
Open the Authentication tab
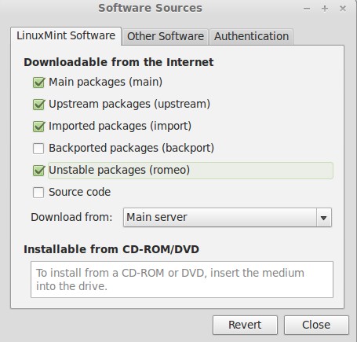click(251, 36)
